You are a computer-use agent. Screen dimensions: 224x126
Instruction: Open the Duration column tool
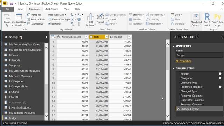[178, 24]
